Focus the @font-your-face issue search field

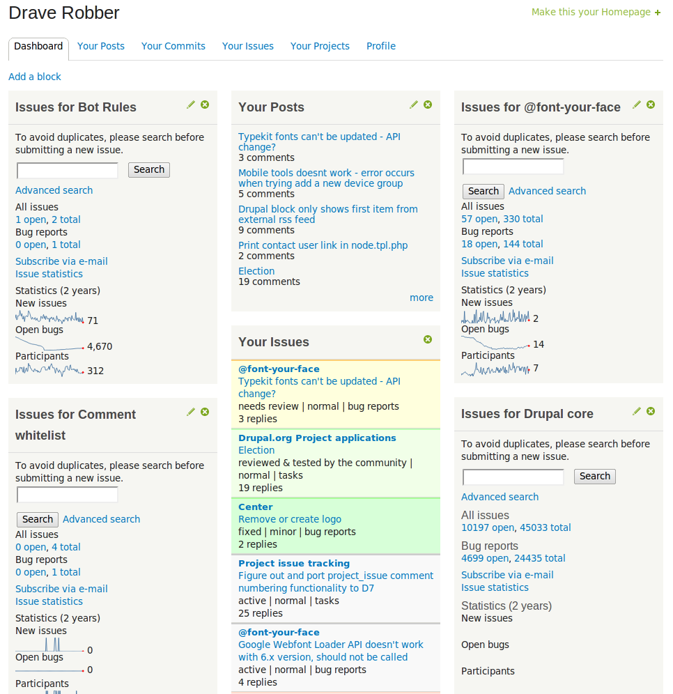(513, 167)
